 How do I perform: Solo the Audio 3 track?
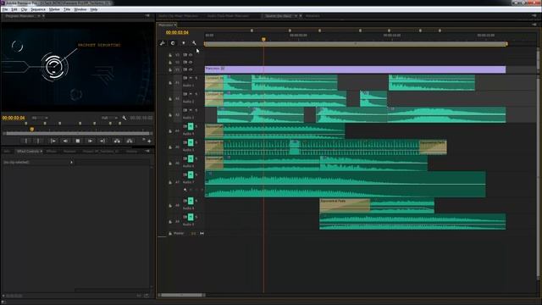[x=196, y=110]
